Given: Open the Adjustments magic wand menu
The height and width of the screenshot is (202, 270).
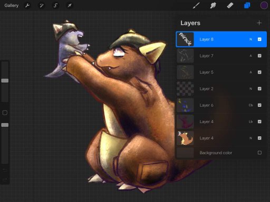Looking at the screenshot, I should click(42, 5).
